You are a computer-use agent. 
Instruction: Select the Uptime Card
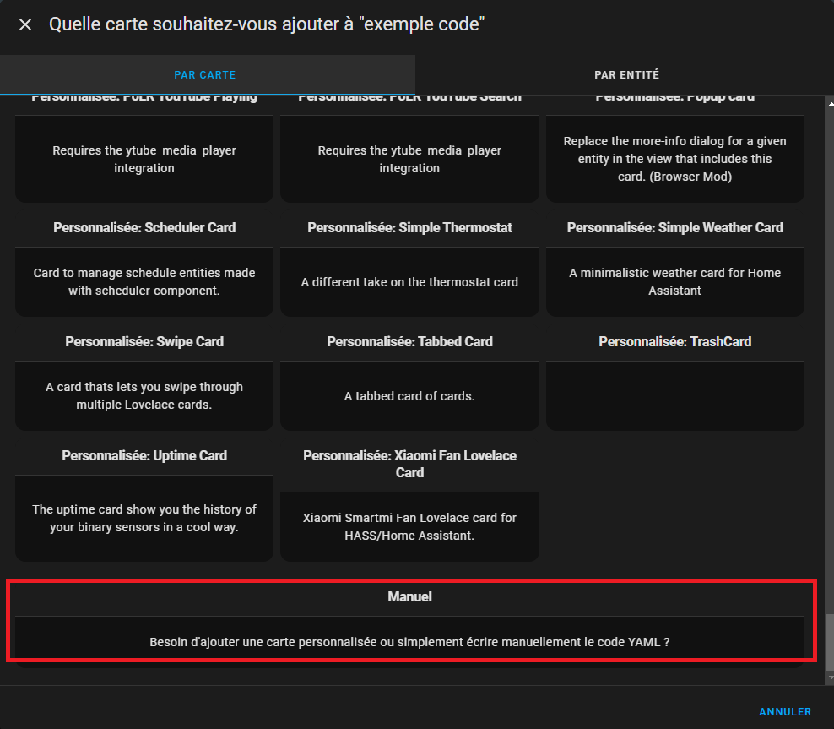coord(144,517)
